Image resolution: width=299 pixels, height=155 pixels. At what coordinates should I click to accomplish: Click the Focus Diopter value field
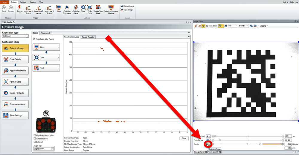tap(288, 144)
